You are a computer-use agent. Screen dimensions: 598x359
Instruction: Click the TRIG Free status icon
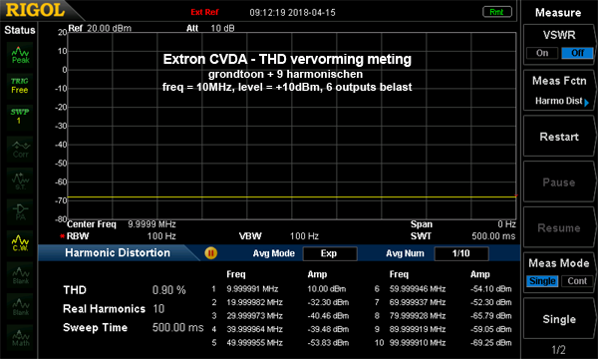coord(20,86)
